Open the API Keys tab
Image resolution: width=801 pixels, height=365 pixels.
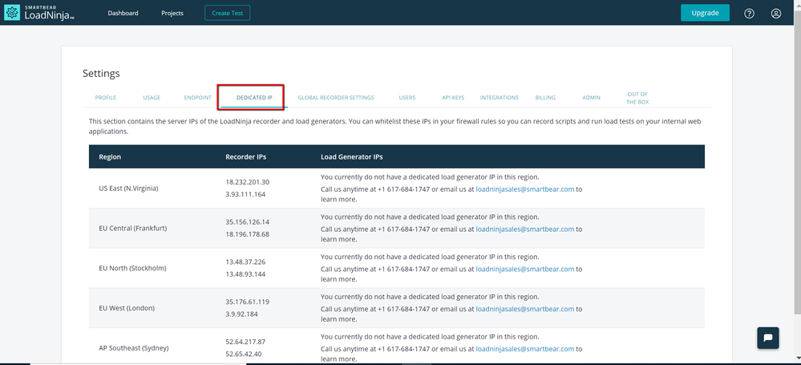453,98
